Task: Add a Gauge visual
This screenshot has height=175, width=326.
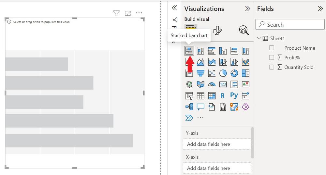Action: pos(212,84)
